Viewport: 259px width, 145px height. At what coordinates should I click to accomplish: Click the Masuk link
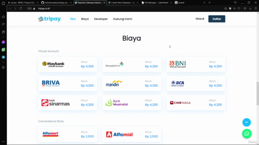tap(200, 19)
